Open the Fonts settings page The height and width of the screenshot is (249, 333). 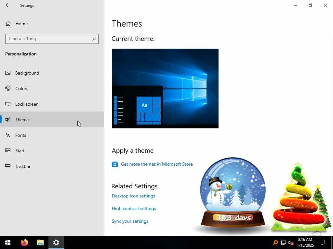pyautogui.click(x=52, y=135)
